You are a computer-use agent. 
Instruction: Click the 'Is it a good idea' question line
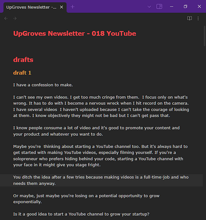81,214
